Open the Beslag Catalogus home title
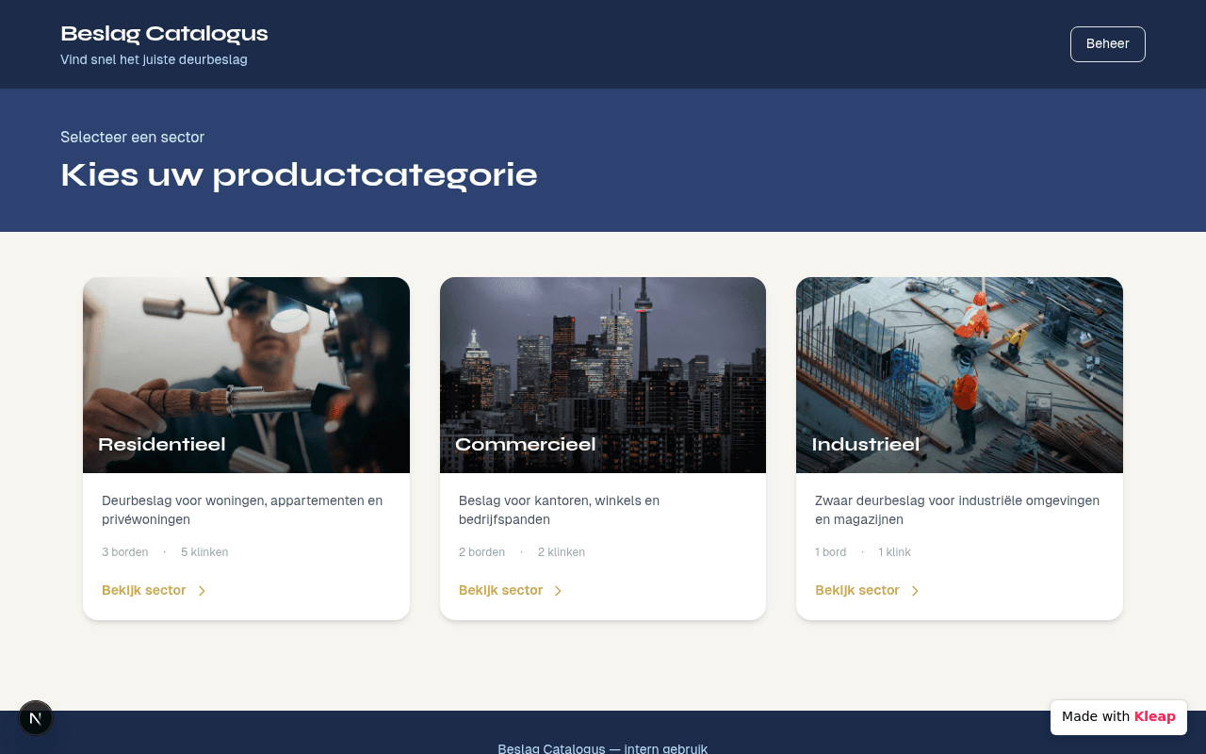 pyautogui.click(x=164, y=34)
